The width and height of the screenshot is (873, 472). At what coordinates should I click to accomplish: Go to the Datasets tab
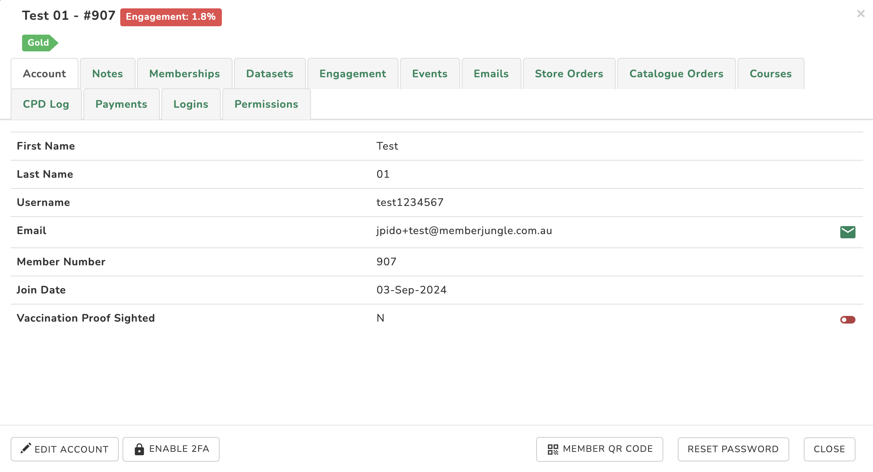click(269, 74)
